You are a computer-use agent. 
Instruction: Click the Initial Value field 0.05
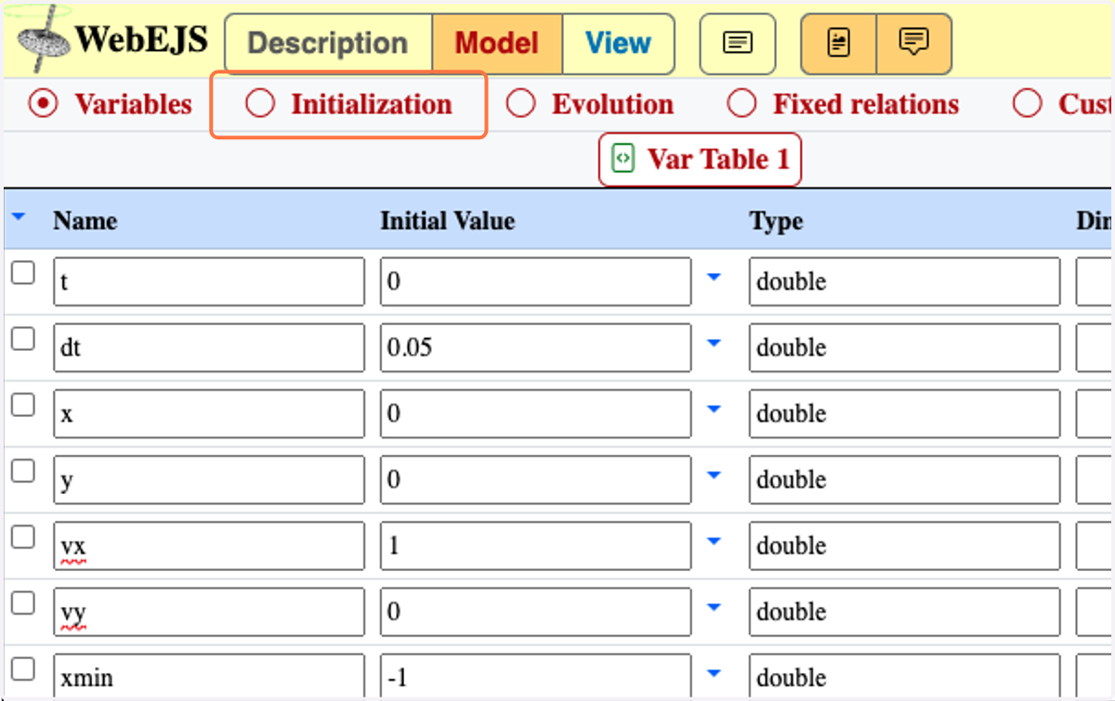[536, 347]
